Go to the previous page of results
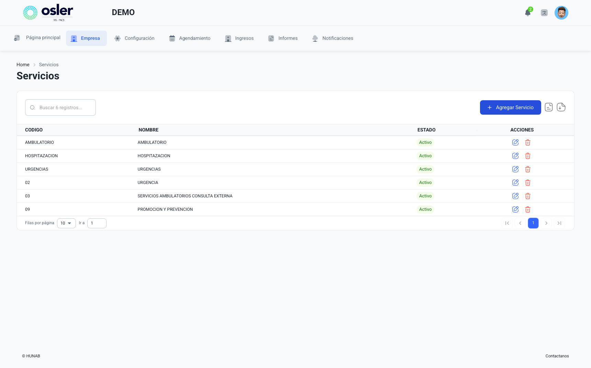591x368 pixels. (x=520, y=223)
